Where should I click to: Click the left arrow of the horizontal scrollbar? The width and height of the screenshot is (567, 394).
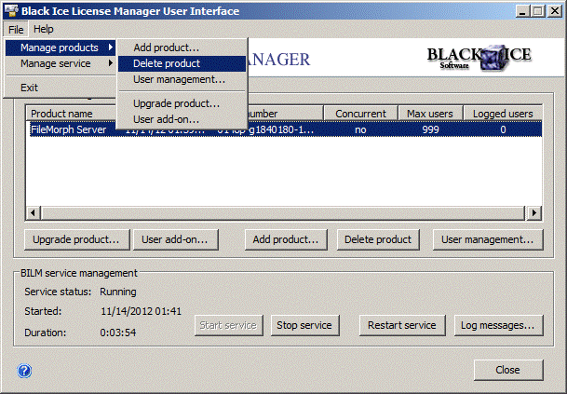(x=34, y=212)
